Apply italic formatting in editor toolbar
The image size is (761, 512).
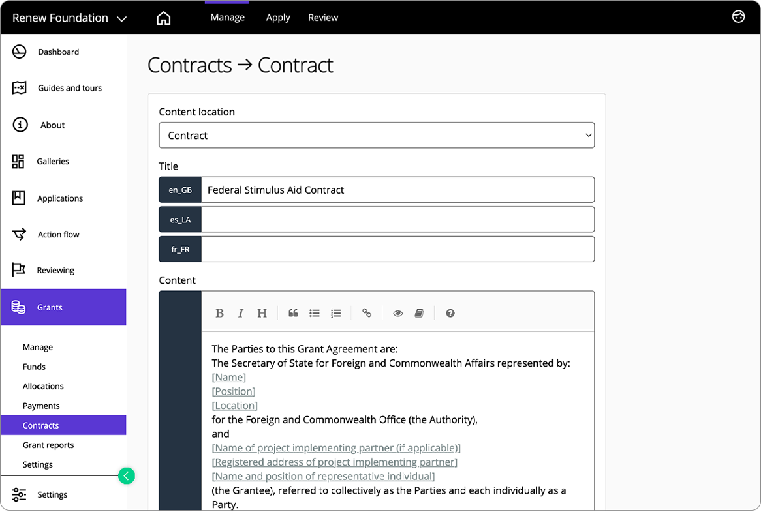point(241,314)
